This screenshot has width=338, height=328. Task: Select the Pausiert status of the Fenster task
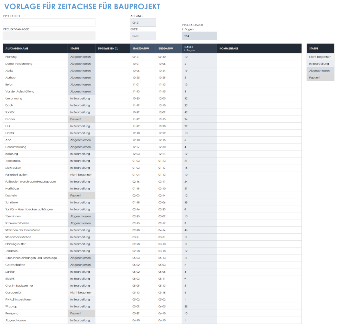[x=81, y=119]
